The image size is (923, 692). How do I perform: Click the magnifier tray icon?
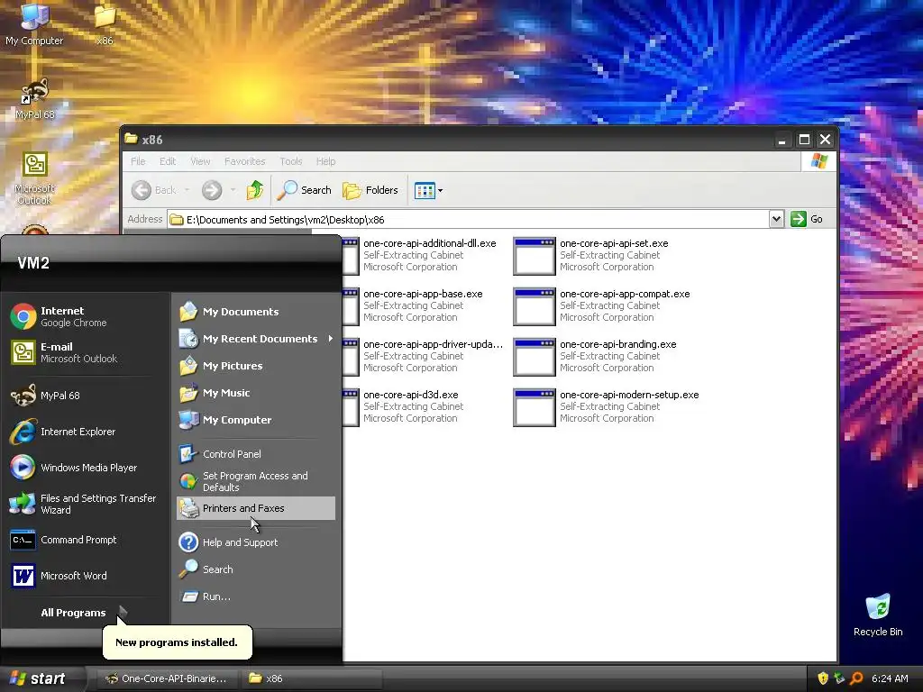[x=856, y=678]
